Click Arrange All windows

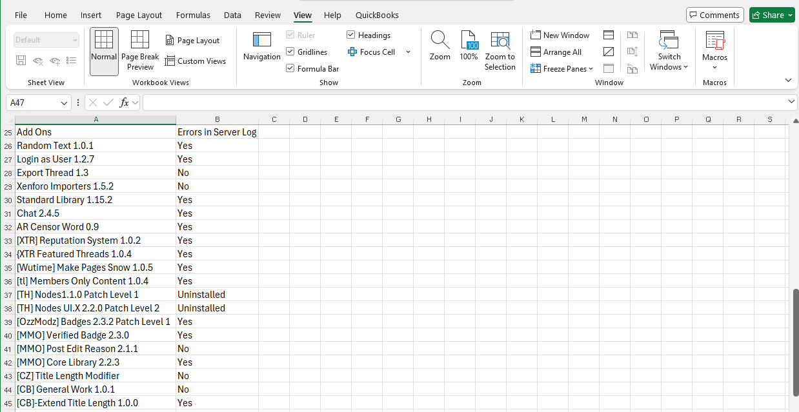coord(556,52)
